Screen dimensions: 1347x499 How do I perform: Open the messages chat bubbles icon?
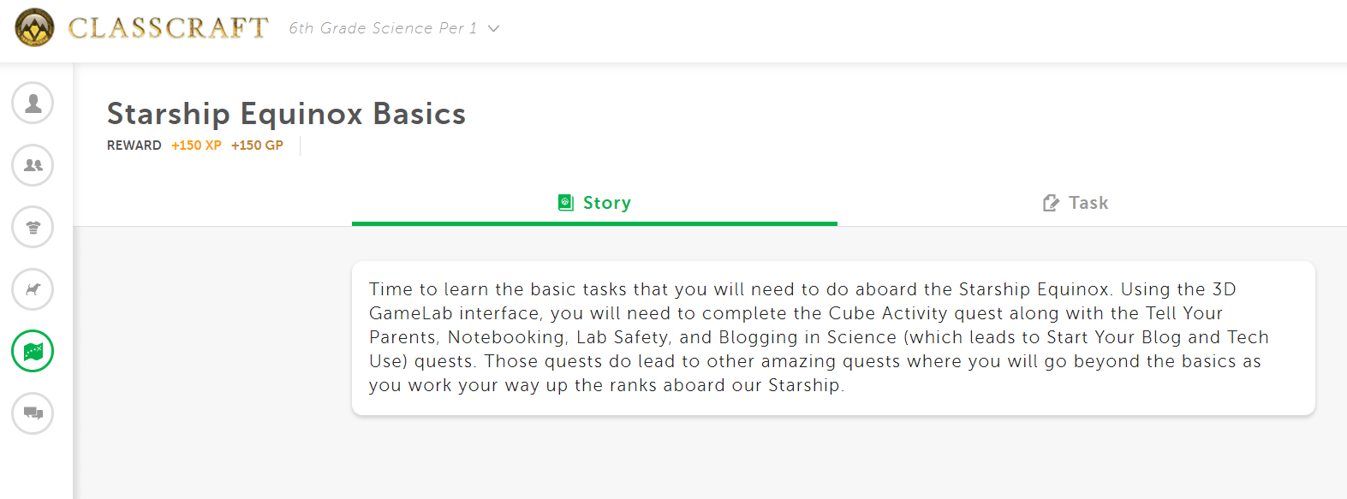click(x=33, y=413)
